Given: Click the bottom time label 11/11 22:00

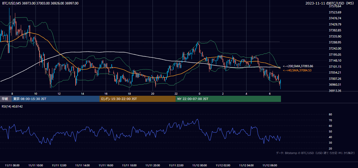Looking at the screenshot, I should tap(176, 165).
